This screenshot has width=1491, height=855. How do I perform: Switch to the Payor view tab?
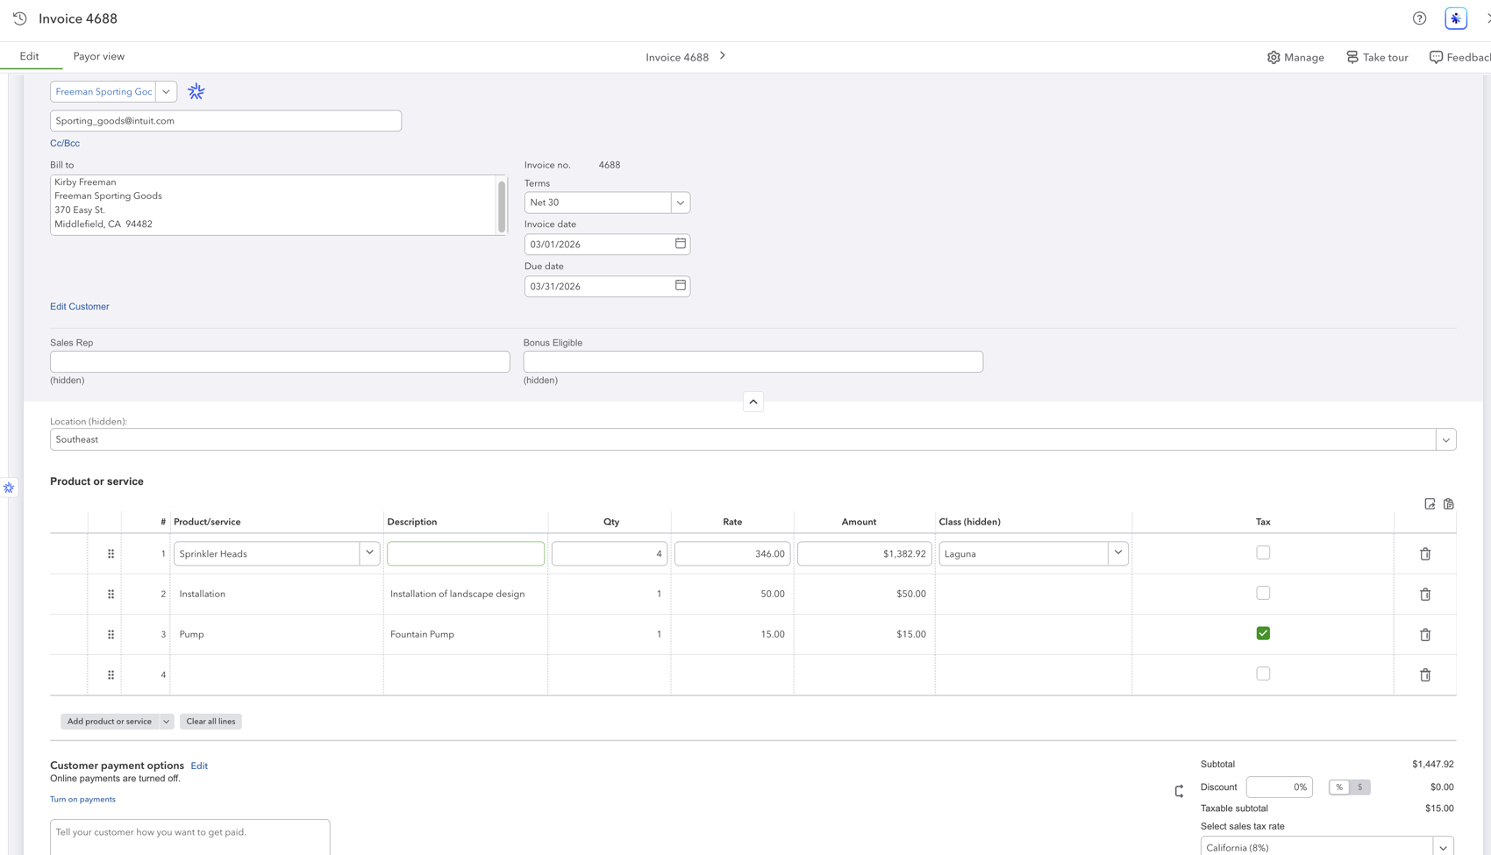[x=99, y=56]
